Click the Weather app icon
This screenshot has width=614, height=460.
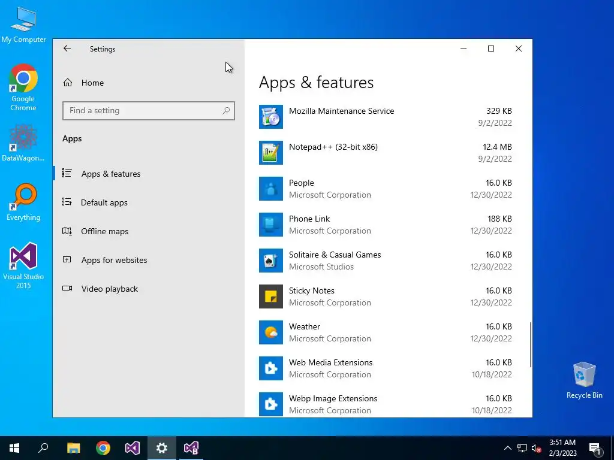tap(270, 332)
